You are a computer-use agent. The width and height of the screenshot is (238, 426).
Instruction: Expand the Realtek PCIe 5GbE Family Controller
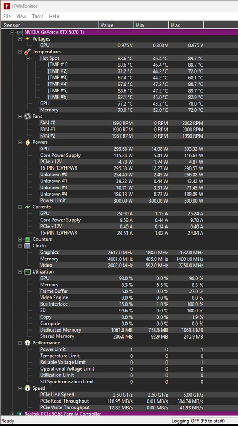tap(12, 414)
